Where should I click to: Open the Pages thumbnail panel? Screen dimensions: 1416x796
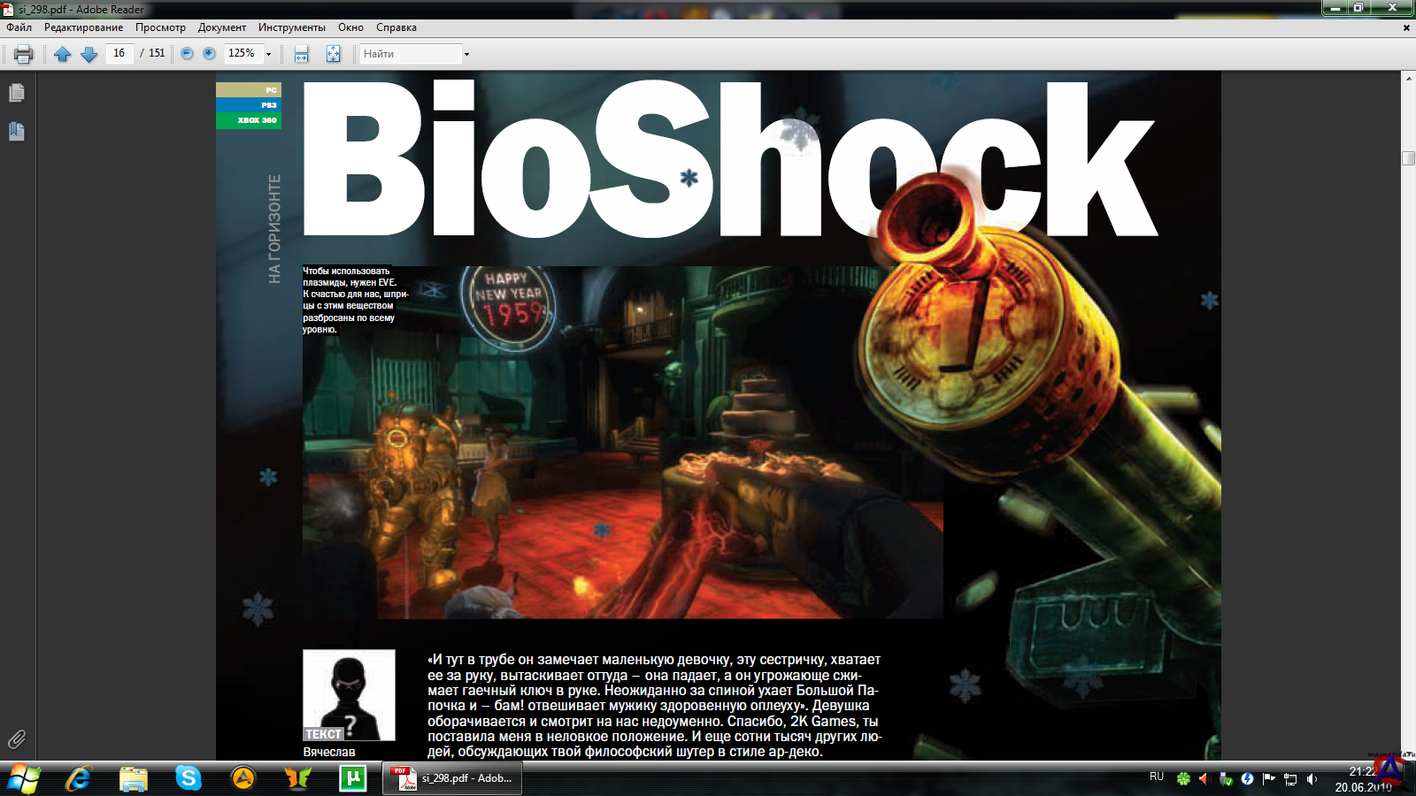(16, 93)
